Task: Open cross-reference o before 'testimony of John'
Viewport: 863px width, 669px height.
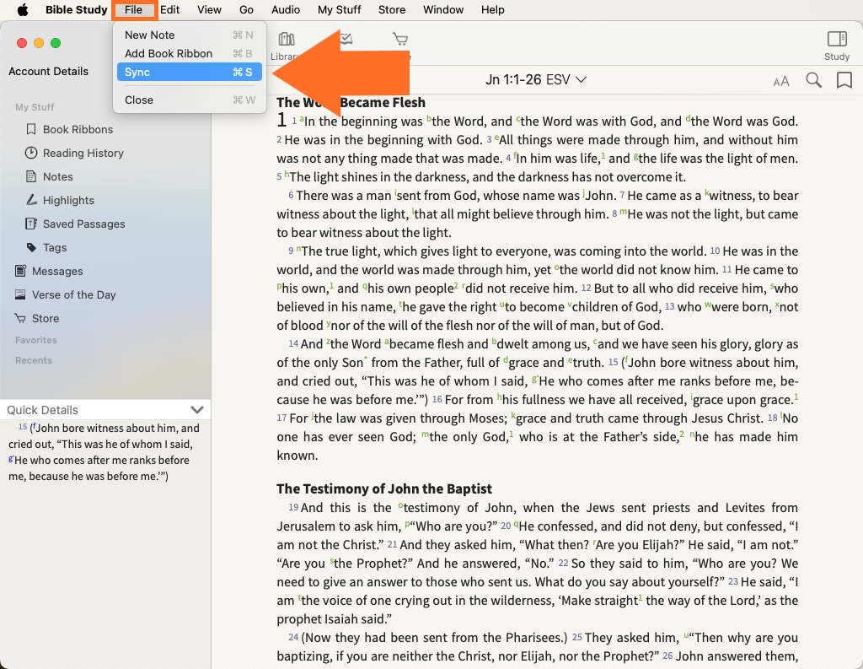Action: click(x=400, y=506)
